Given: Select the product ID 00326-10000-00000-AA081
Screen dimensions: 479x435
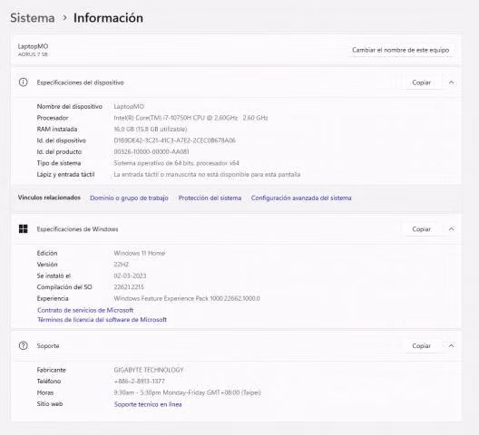Looking at the screenshot, I should click(x=152, y=151).
